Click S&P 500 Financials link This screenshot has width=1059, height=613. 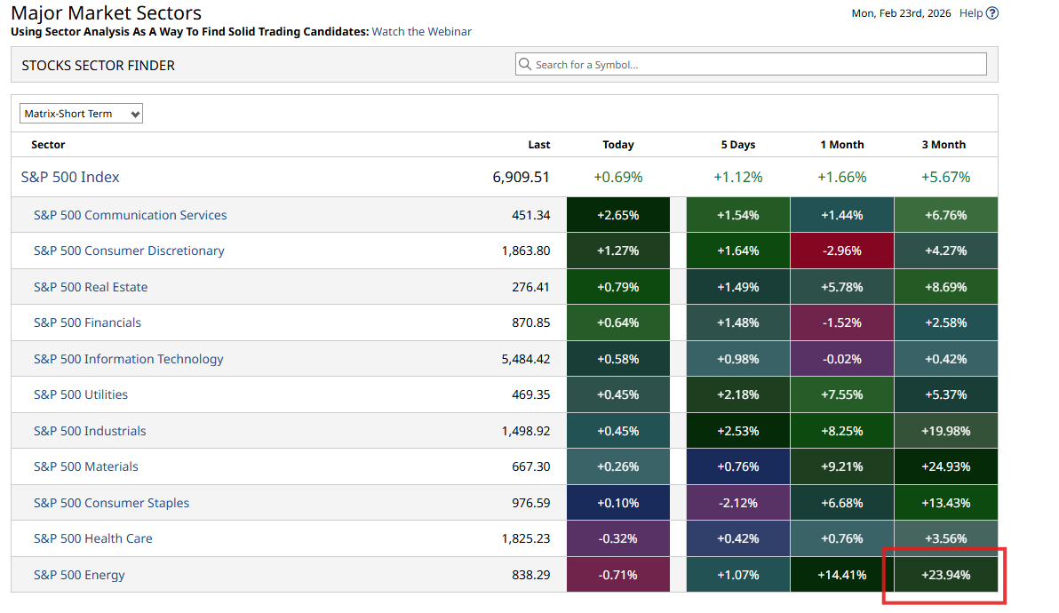click(87, 323)
